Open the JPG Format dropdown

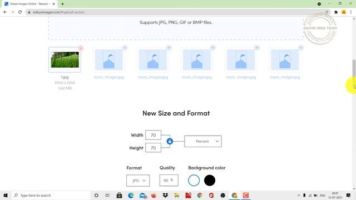(138, 181)
